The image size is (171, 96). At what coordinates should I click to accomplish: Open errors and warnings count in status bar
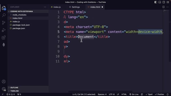[10, 94]
